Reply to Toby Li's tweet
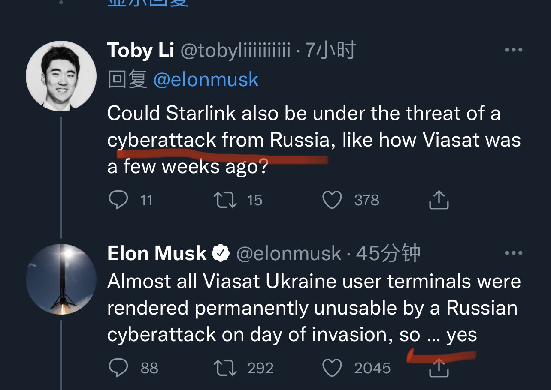551x390 pixels. (x=118, y=200)
